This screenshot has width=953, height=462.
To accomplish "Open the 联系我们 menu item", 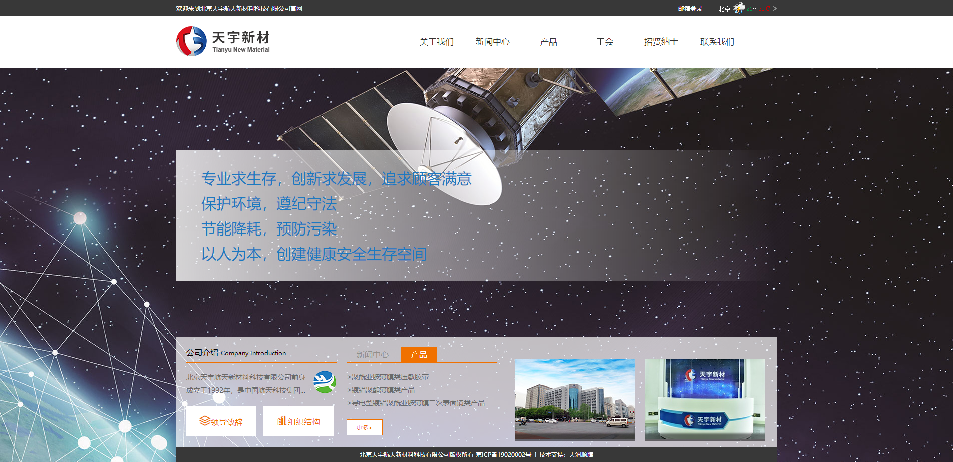I will 717,42.
